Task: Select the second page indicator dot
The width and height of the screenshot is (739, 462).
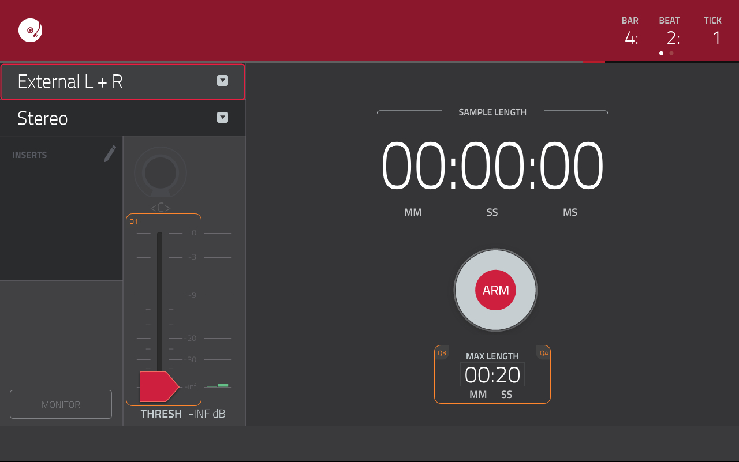Action: pyautogui.click(x=671, y=52)
